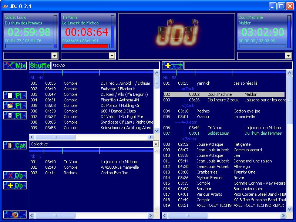Click the 02:59:98 deck timer
The image size is (296, 222).
29,32
